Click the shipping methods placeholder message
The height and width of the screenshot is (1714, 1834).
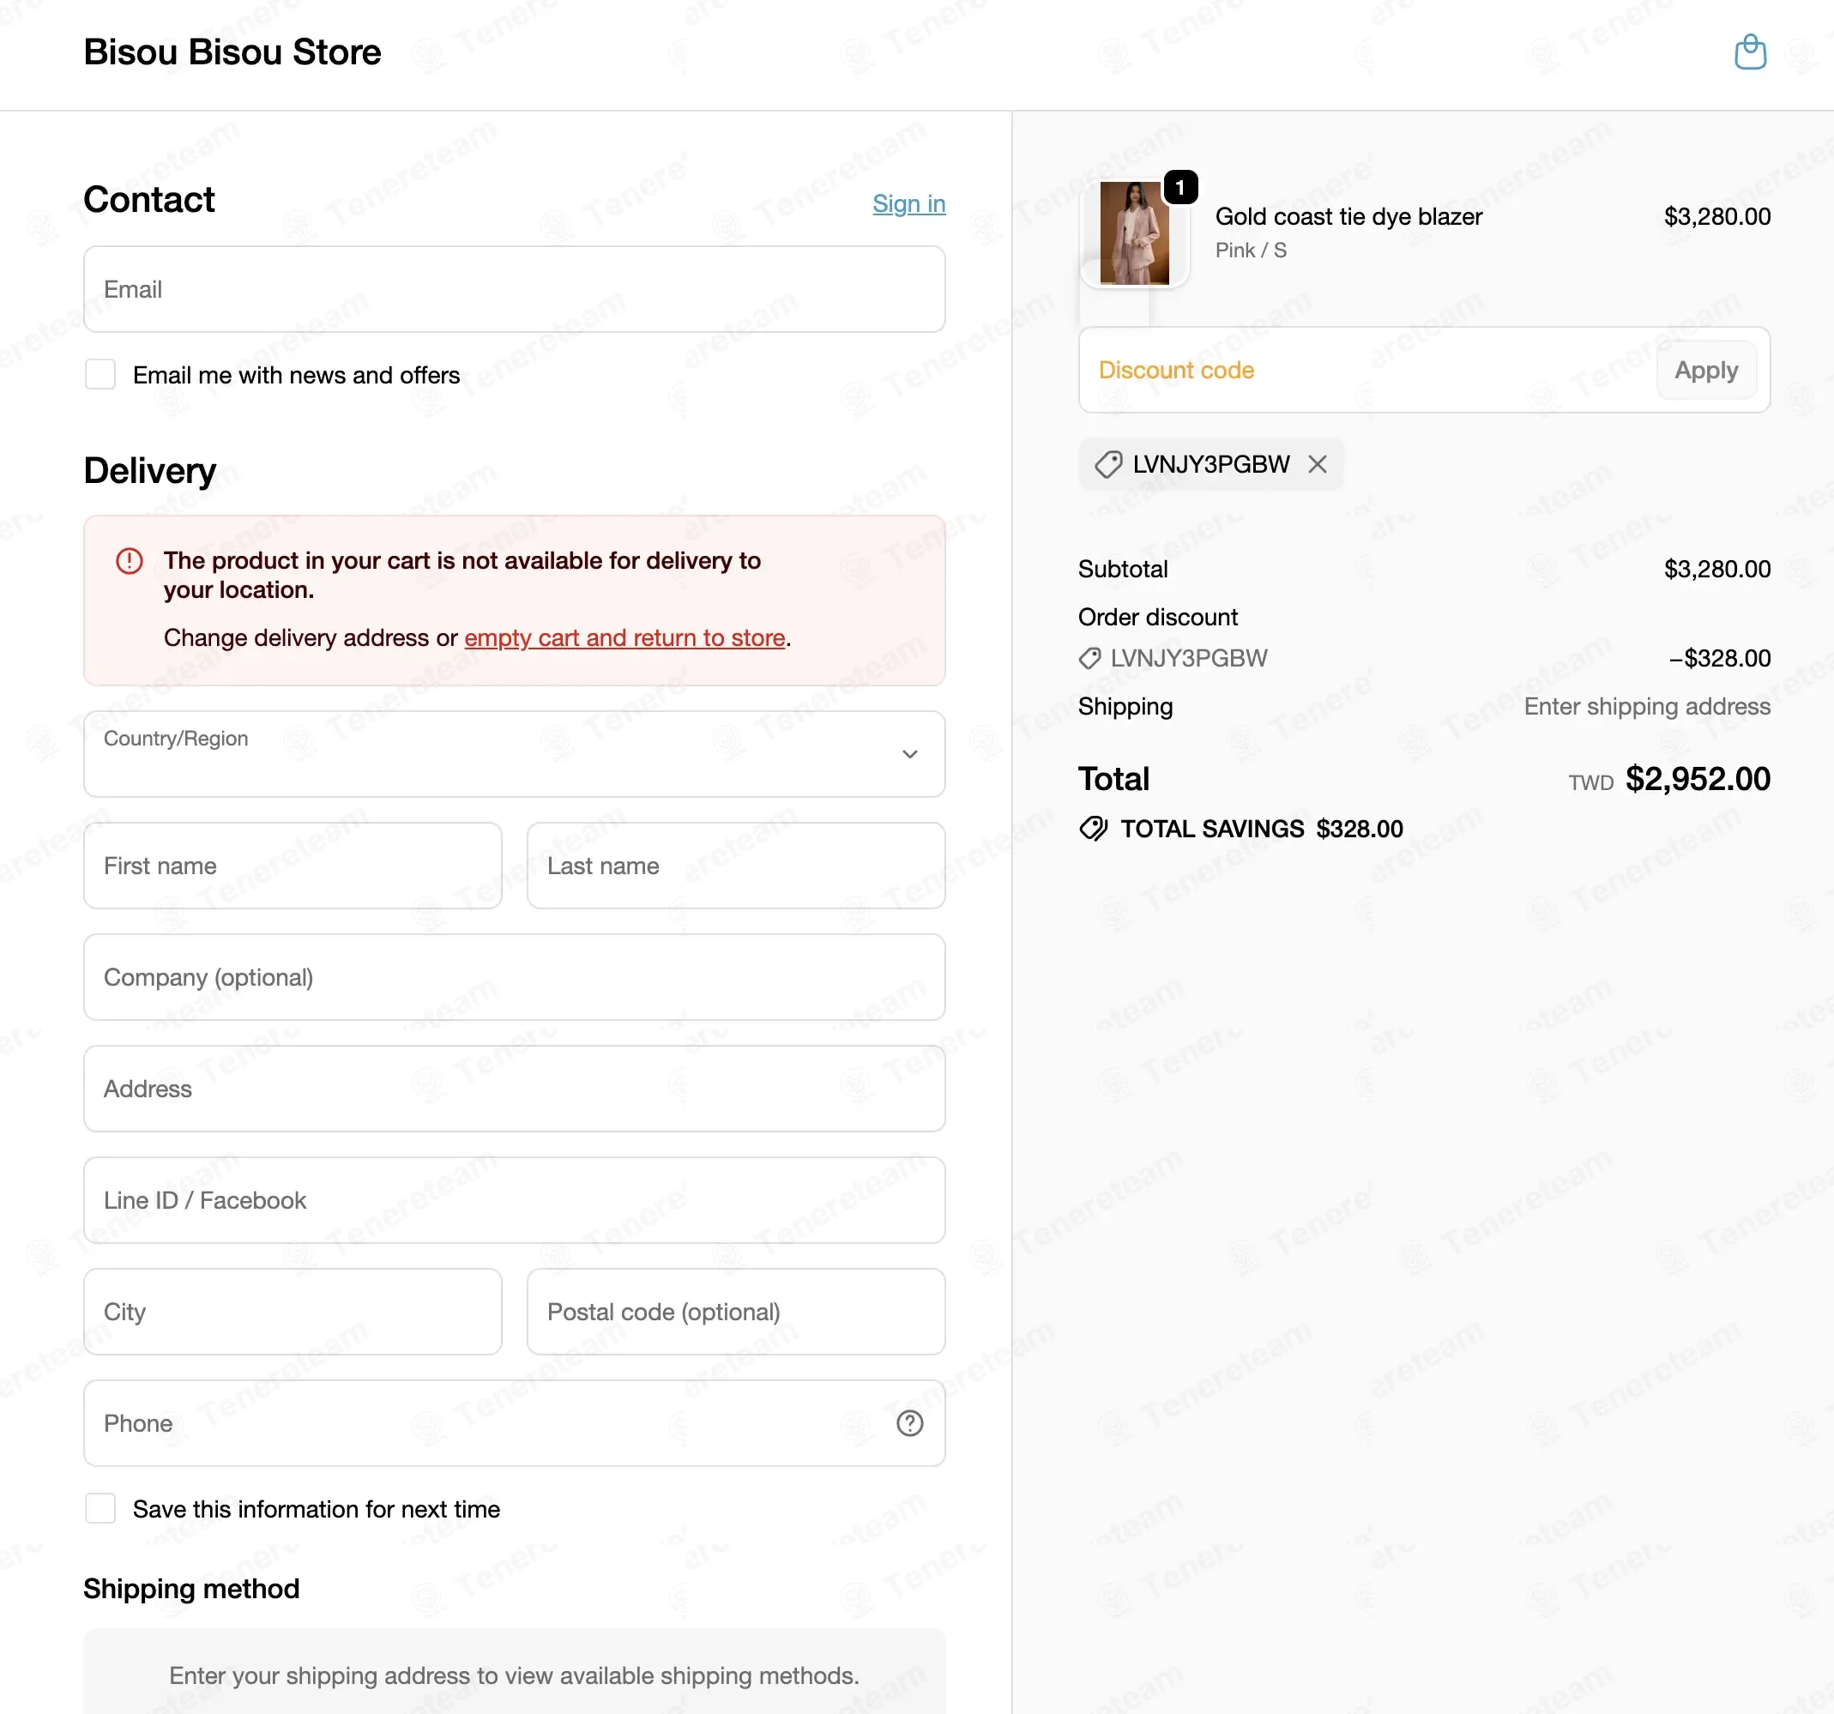click(x=515, y=1676)
